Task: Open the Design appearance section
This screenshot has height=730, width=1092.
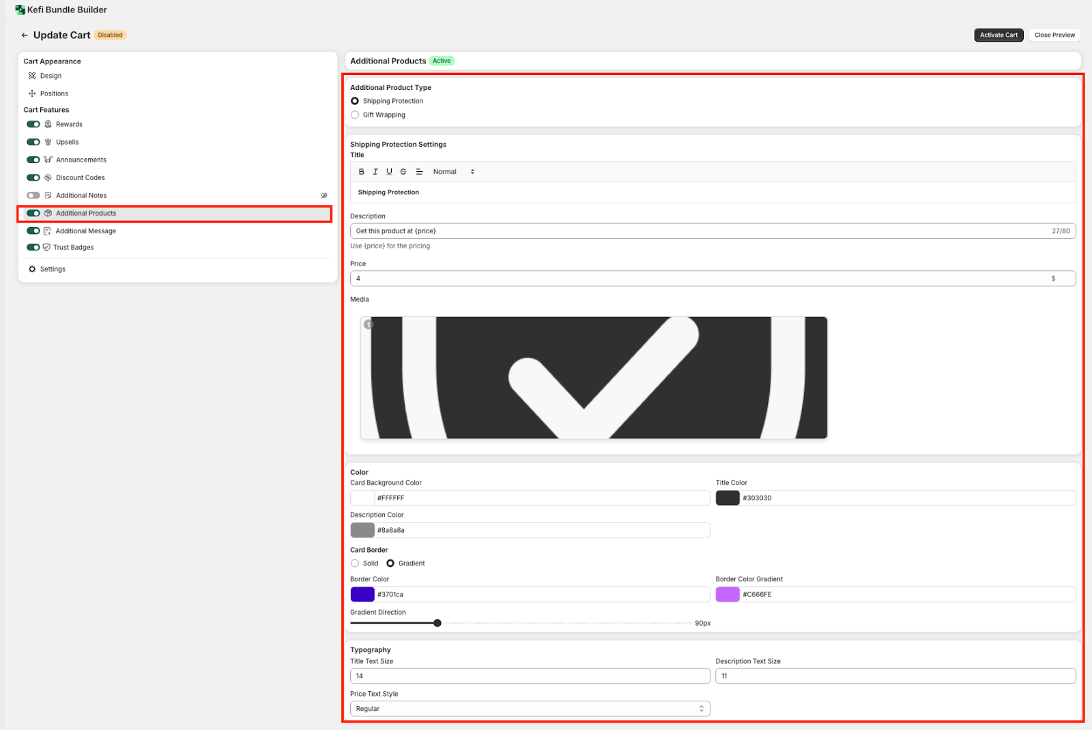Action: (x=51, y=76)
